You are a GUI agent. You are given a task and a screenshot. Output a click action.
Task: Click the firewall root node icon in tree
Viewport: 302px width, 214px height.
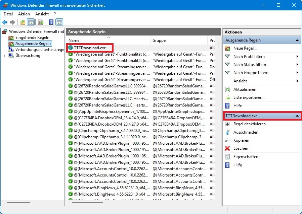5,31
